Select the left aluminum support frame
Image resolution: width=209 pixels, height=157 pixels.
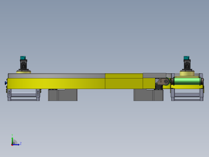pyautogui.click(x=24, y=95)
